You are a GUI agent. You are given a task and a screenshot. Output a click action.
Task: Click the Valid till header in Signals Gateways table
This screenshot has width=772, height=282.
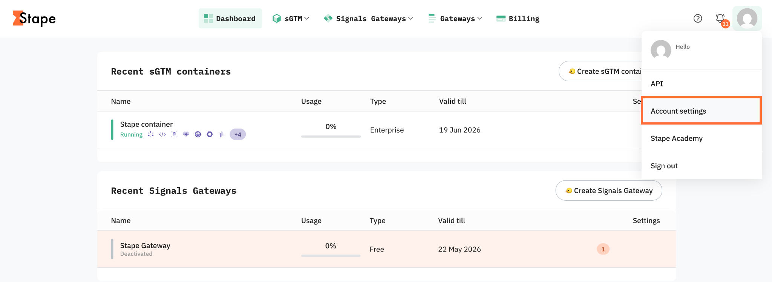point(452,221)
